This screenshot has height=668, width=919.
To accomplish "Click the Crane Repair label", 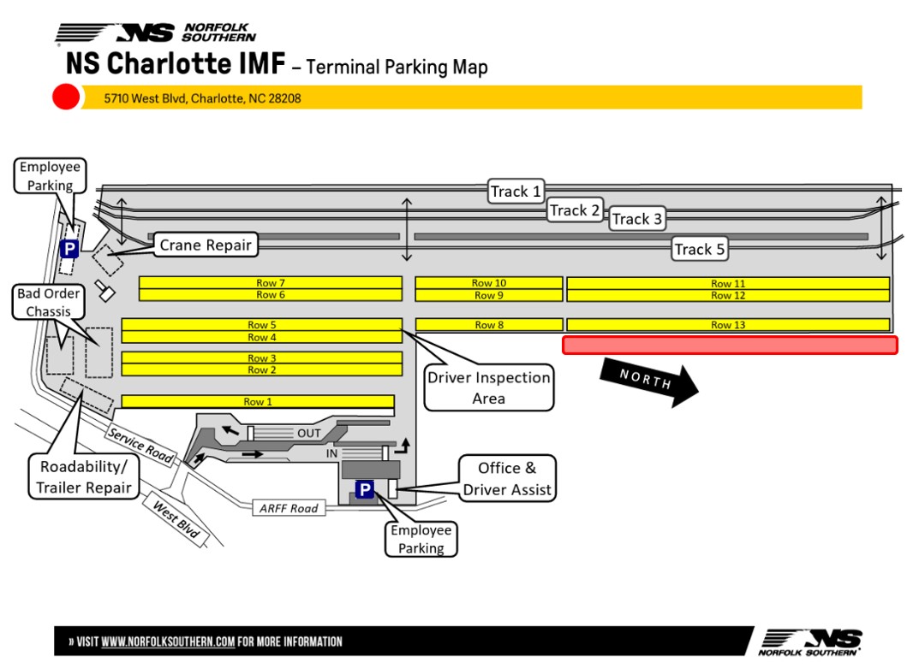I will click(x=206, y=245).
